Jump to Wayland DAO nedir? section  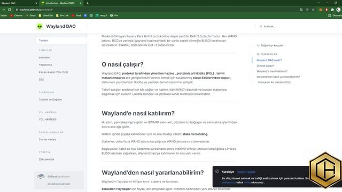click(269, 60)
